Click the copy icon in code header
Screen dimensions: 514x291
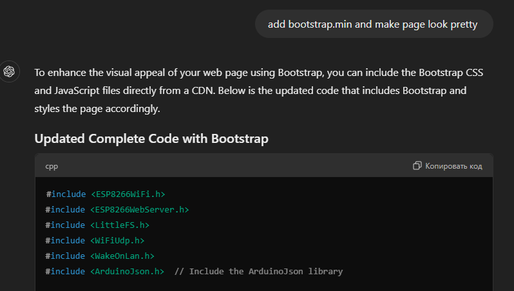tap(417, 166)
